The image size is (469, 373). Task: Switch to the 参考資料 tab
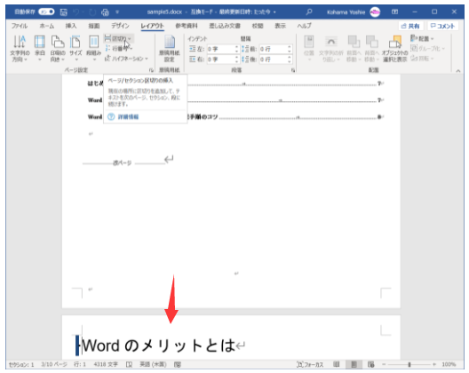[x=187, y=26]
